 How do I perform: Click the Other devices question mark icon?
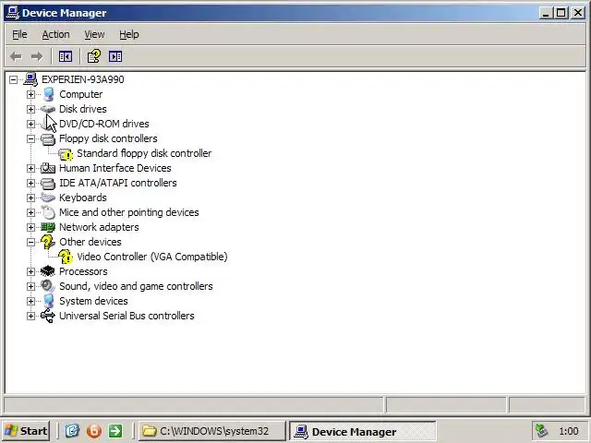point(48,242)
